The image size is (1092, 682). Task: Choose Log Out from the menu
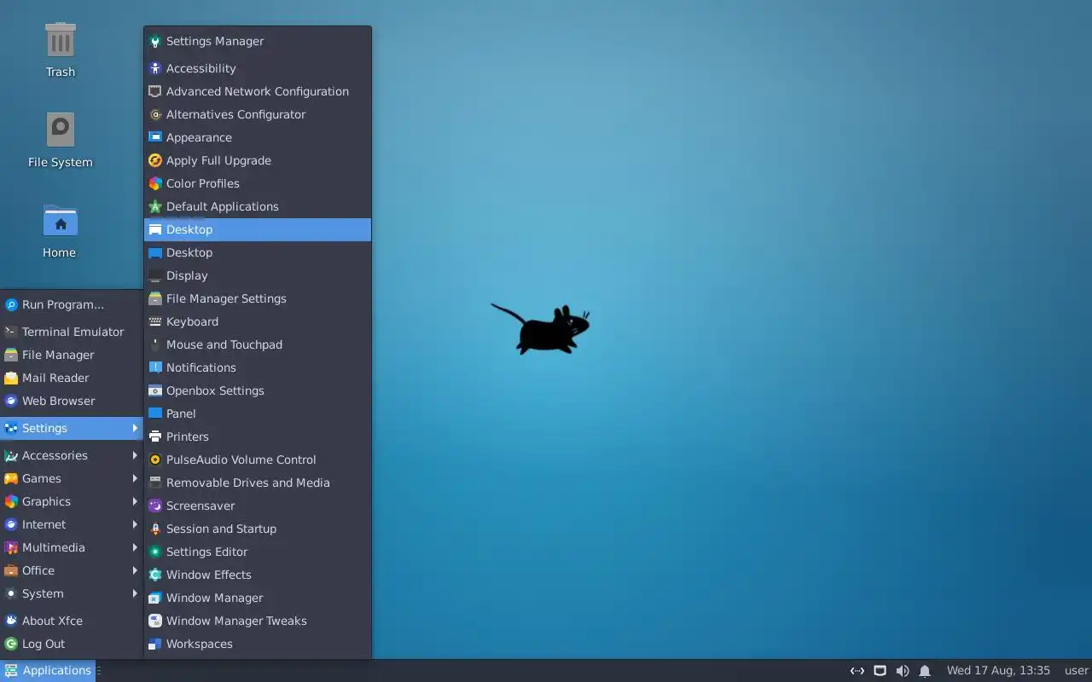pyautogui.click(x=72, y=644)
